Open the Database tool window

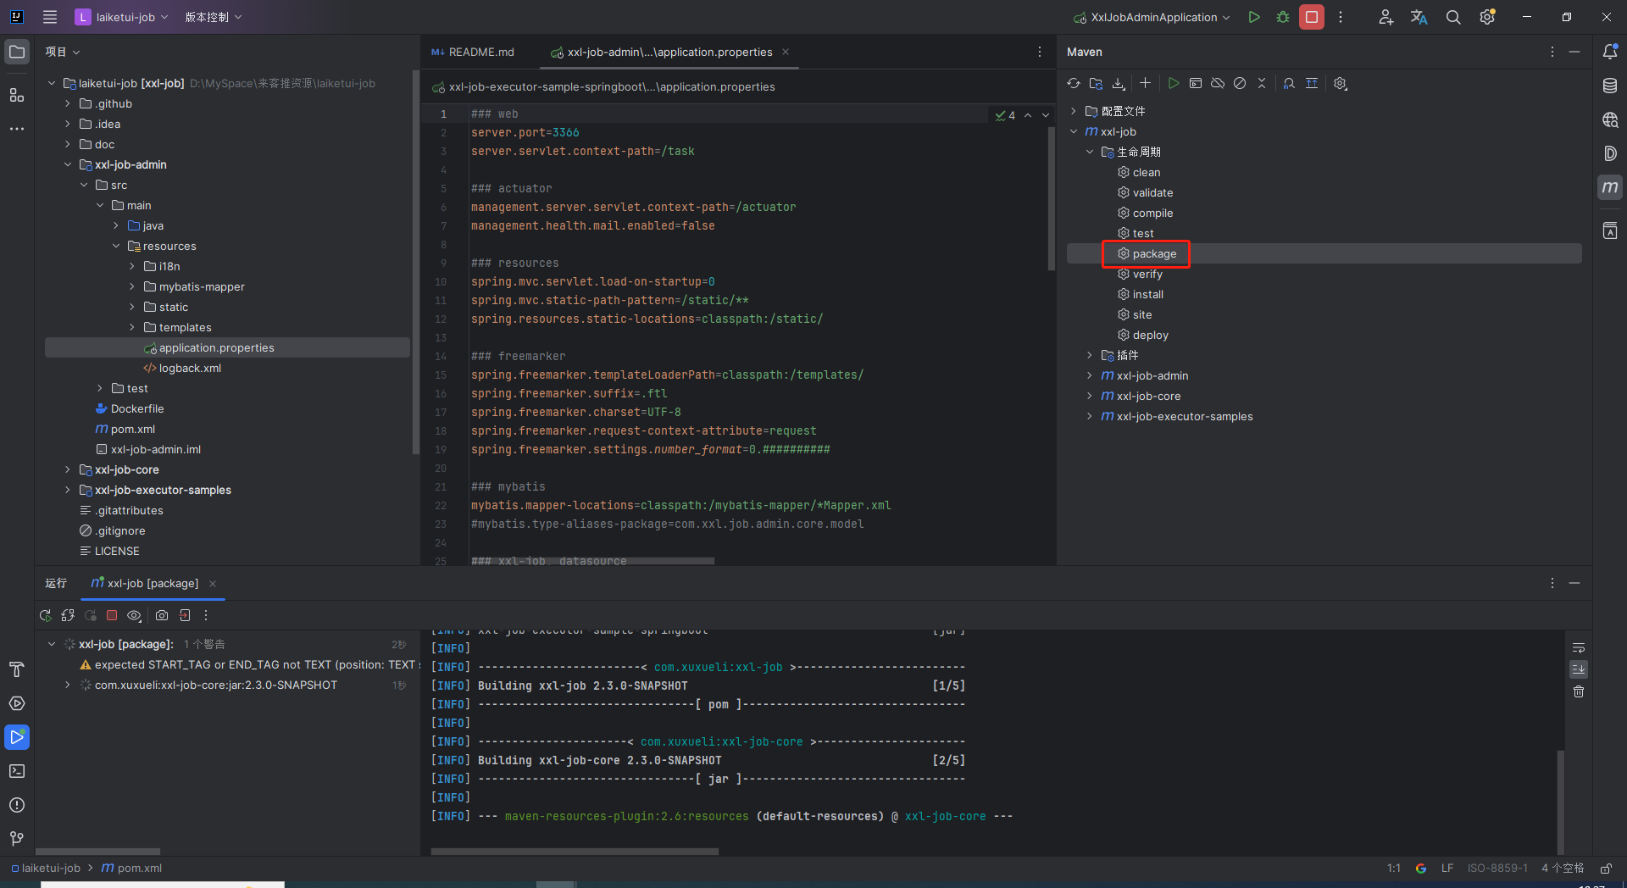[1610, 86]
